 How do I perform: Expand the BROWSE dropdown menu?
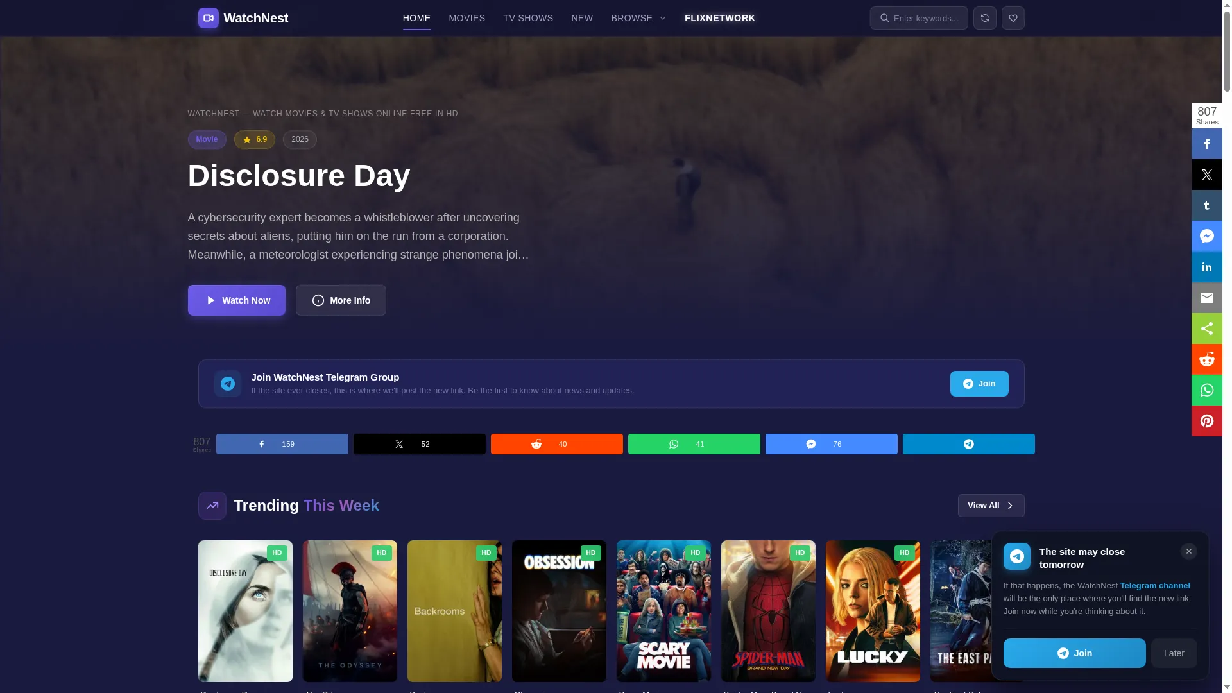click(638, 18)
